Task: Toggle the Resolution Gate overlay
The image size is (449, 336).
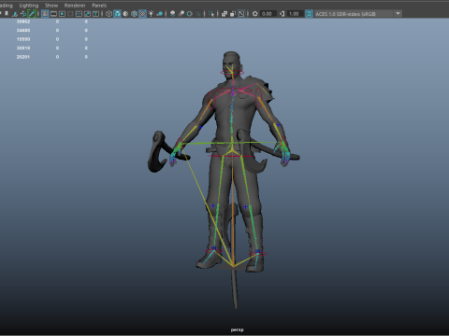Action: tap(62, 14)
